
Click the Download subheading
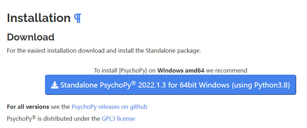[x=31, y=37]
